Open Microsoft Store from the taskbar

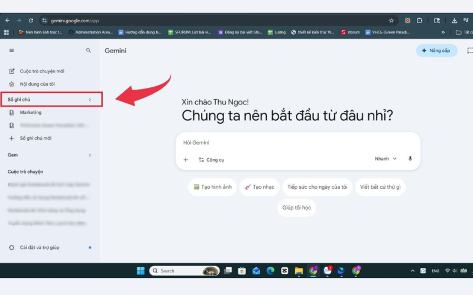tap(242, 271)
